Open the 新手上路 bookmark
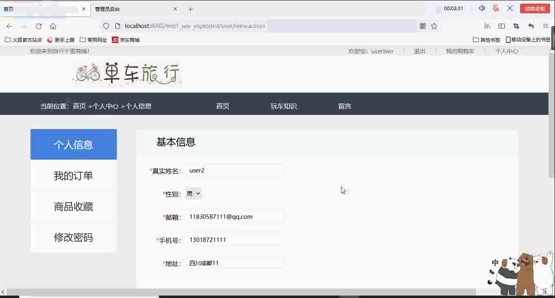Viewport: 555px width, 298px height. pos(61,40)
